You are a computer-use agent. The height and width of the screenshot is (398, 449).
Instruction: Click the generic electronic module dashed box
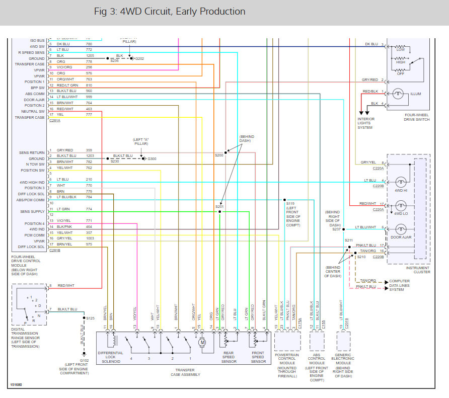343,341
